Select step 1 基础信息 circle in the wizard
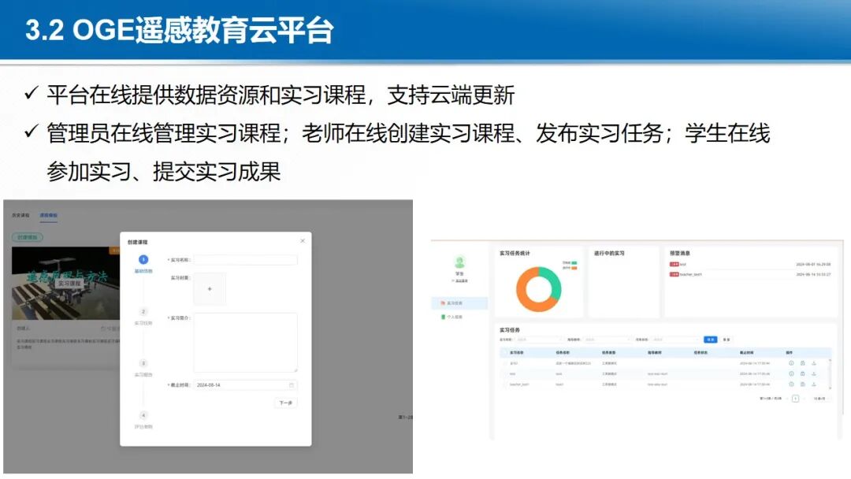 (x=143, y=260)
